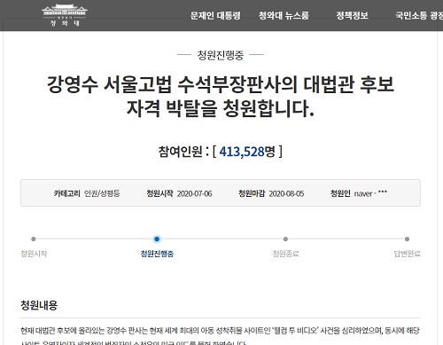Screen dimensions: 443x345
Task: Open the 국민소통 광장 menu
Action: [x=419, y=15]
